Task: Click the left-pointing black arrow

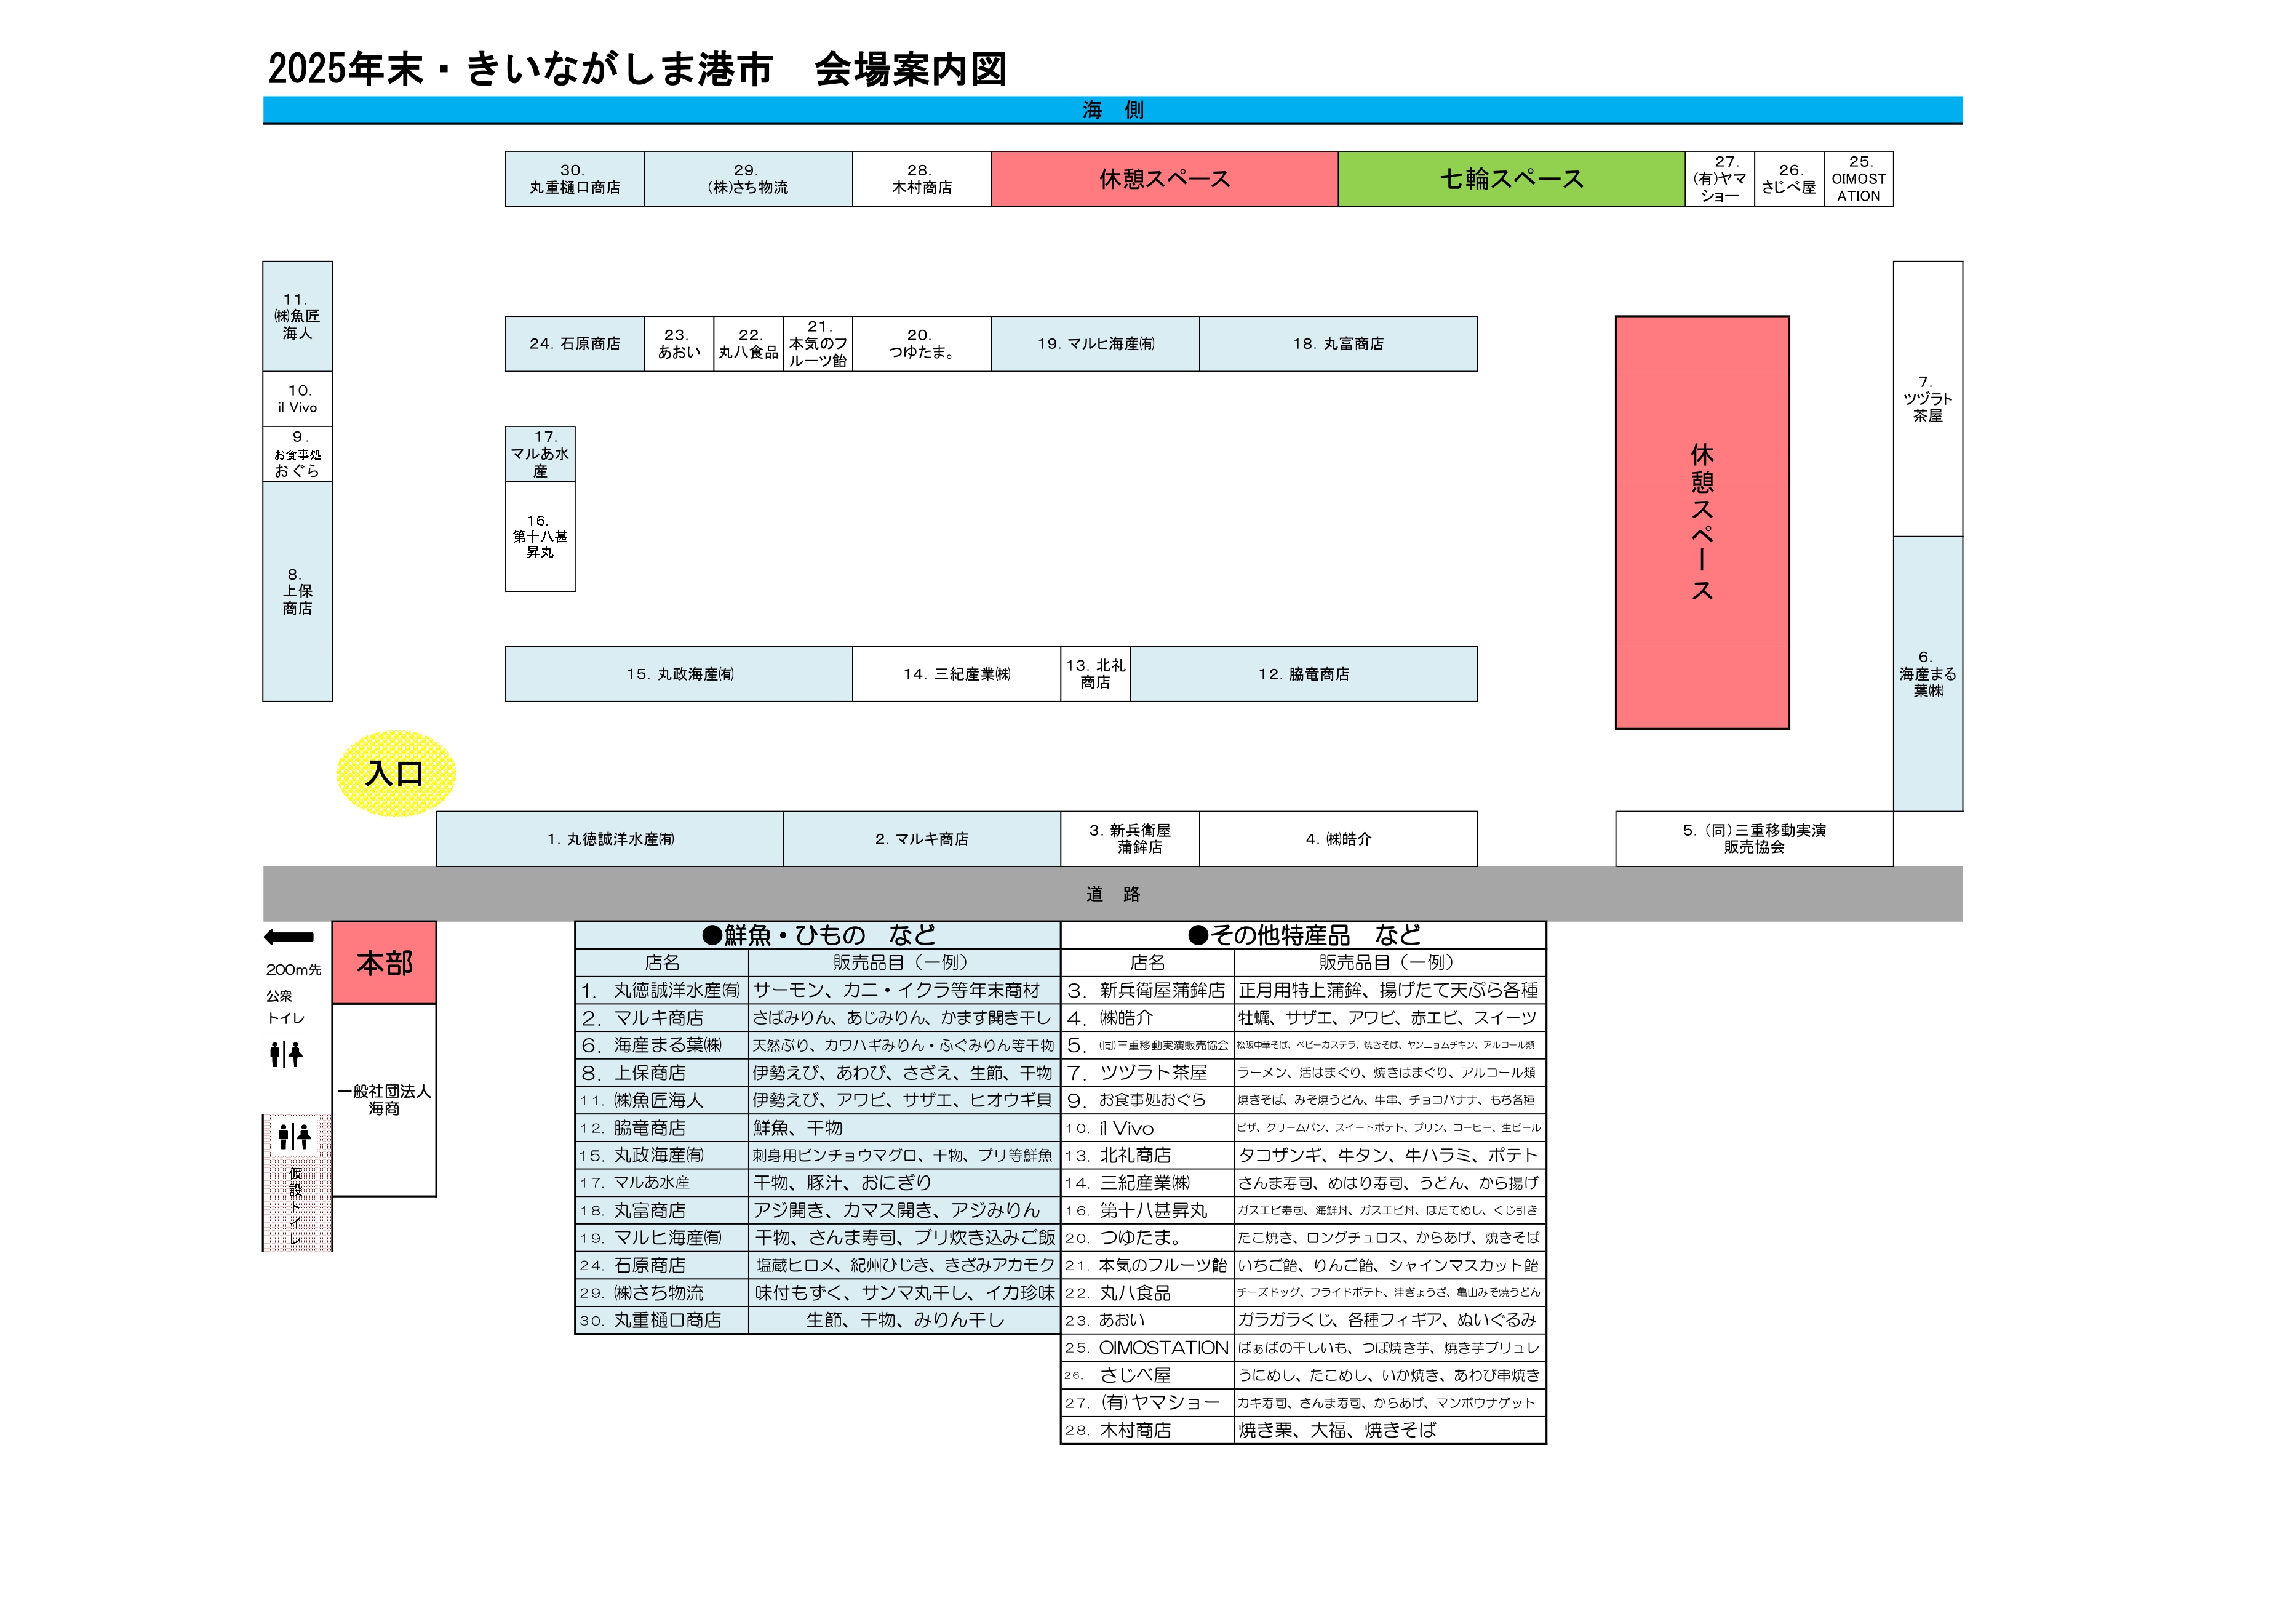Action: pyautogui.click(x=289, y=937)
